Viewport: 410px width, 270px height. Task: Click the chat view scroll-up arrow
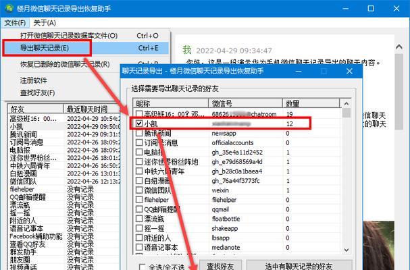click(x=399, y=47)
